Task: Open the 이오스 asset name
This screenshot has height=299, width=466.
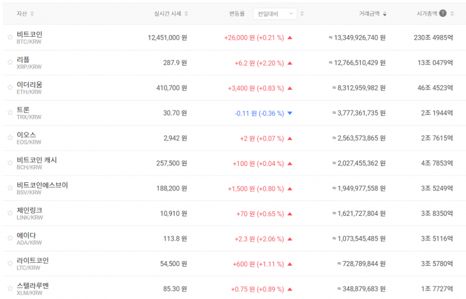Action: pos(26,135)
